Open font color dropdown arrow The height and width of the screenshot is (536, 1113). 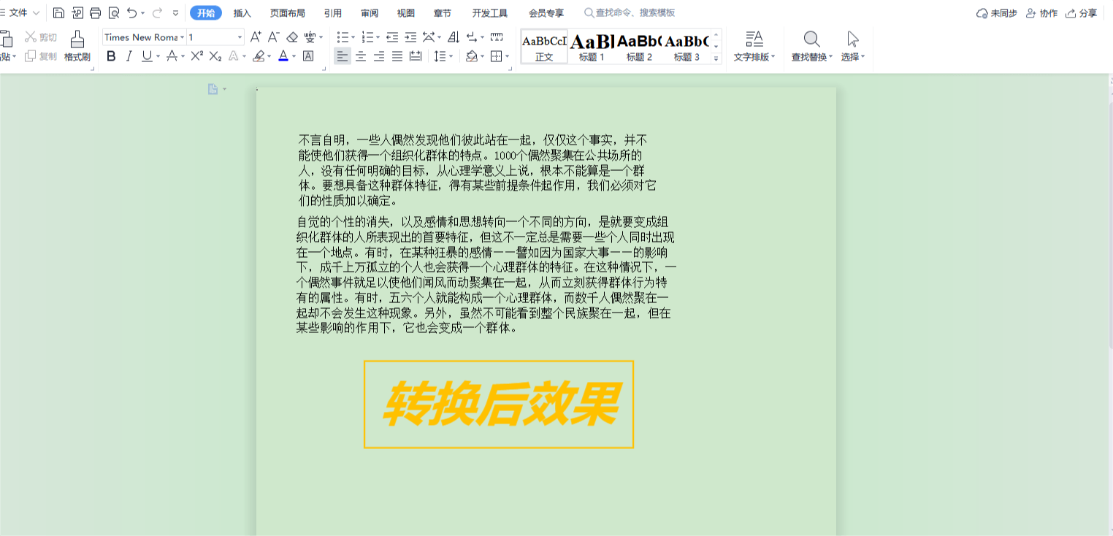(294, 56)
